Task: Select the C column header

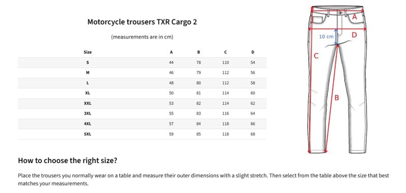Action: point(225,52)
